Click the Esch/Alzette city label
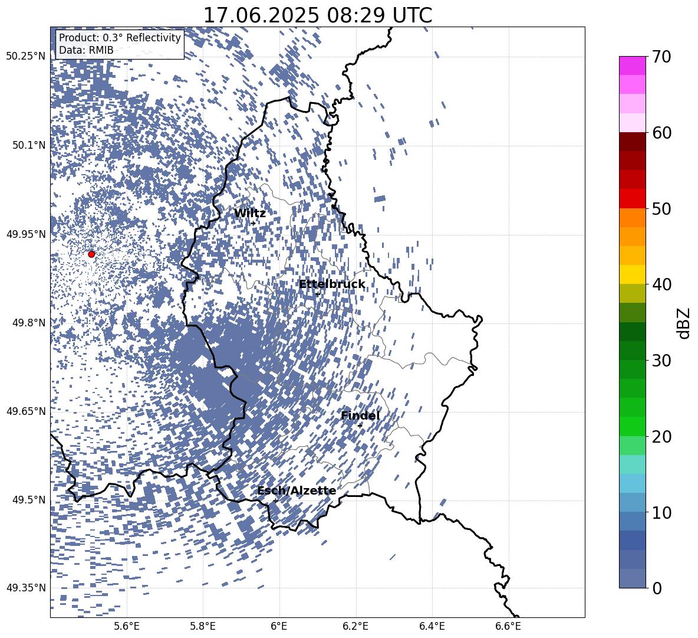 coord(297,491)
